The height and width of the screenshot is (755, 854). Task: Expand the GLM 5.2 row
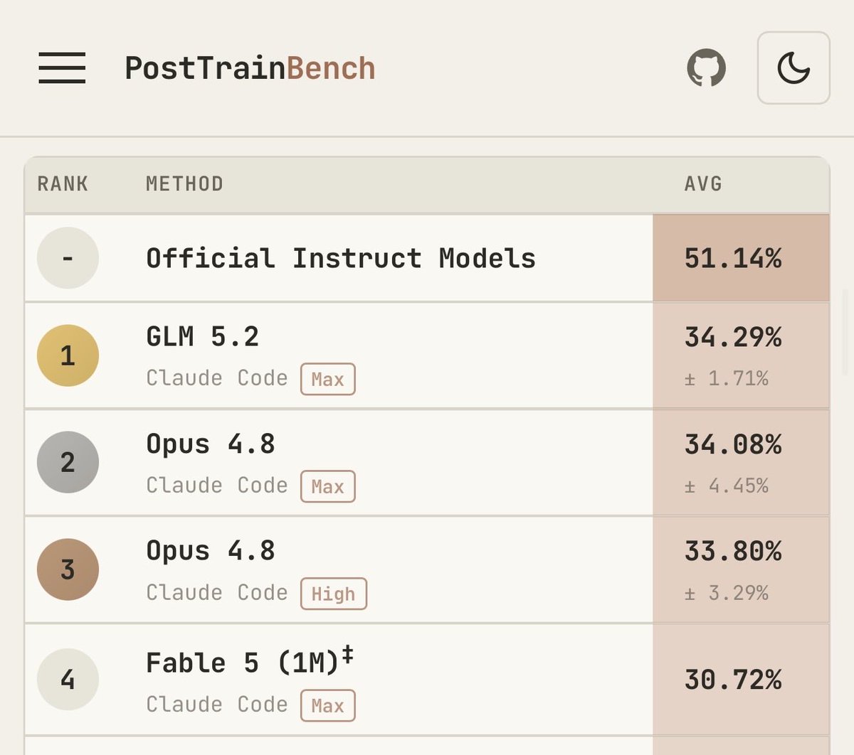427,355
